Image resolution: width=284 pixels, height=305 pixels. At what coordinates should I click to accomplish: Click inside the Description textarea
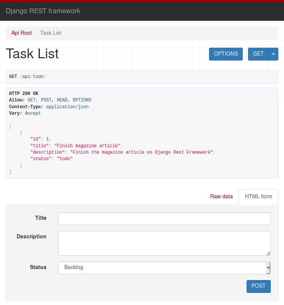pyautogui.click(x=164, y=243)
